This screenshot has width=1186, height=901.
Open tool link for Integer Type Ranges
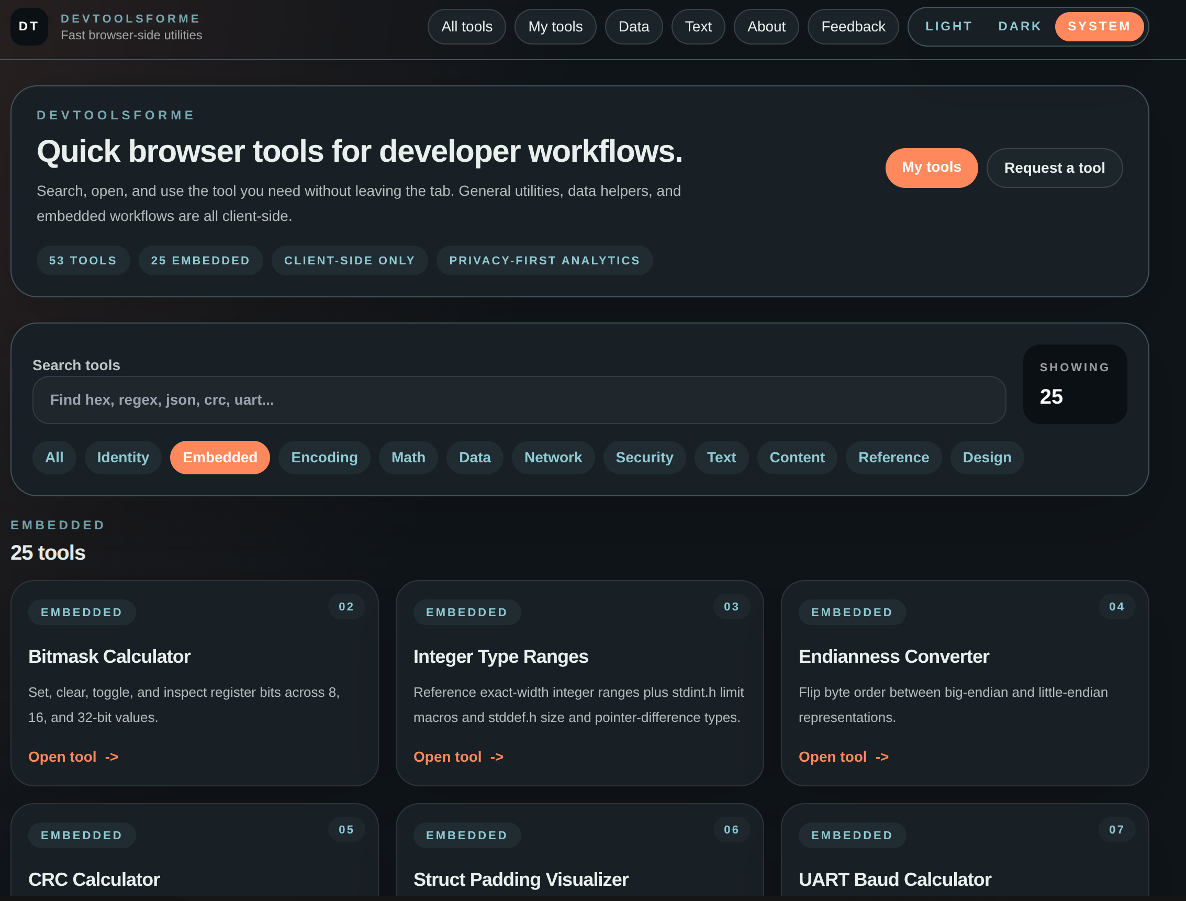pos(458,757)
